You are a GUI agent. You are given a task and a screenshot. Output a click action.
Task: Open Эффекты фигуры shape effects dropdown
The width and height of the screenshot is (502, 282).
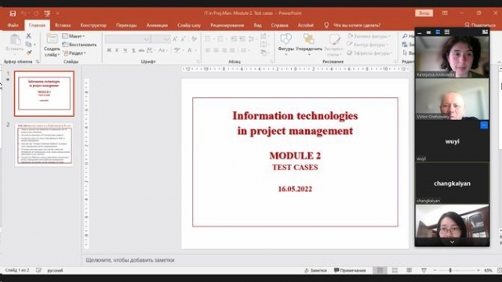[369, 53]
